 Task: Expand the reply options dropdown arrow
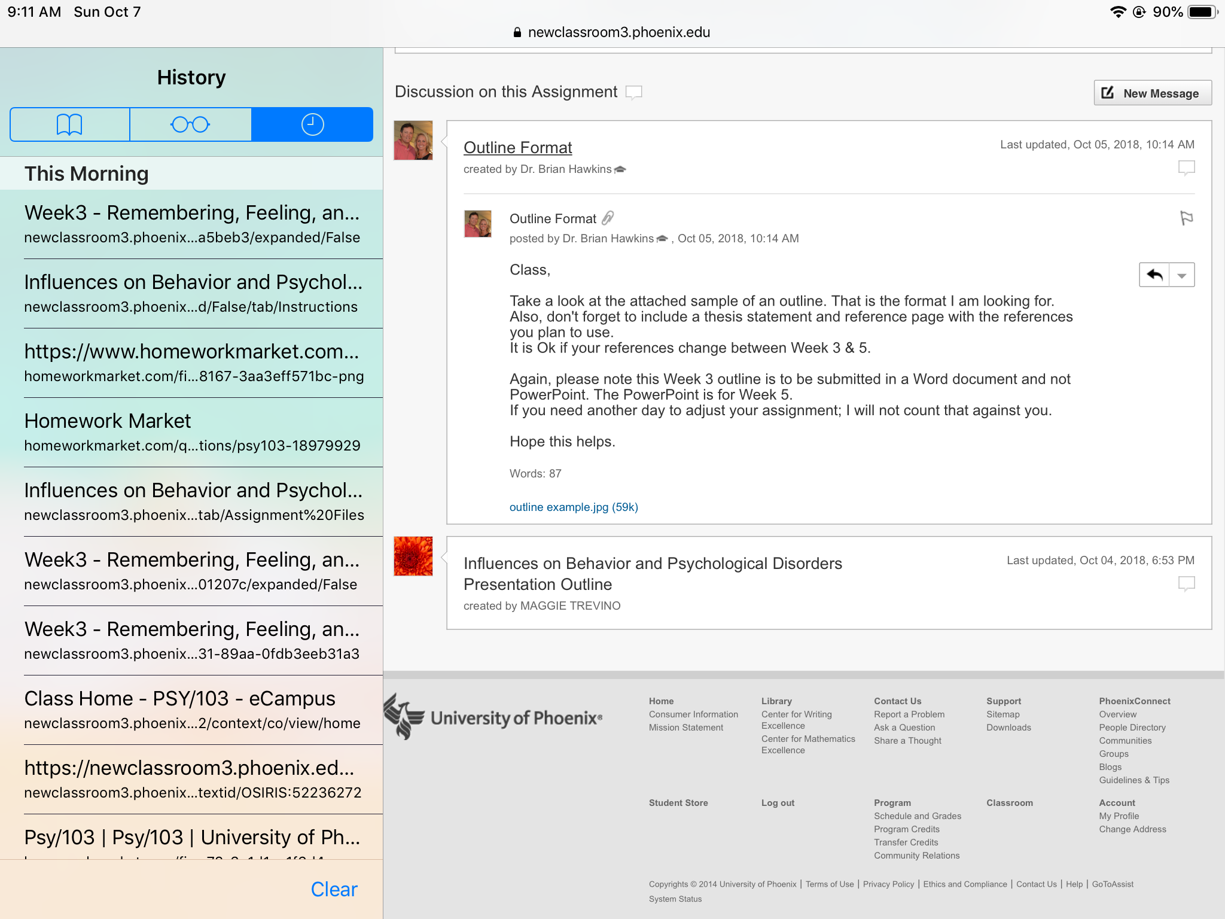pyautogui.click(x=1182, y=275)
